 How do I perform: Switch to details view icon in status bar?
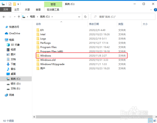click(x=150, y=121)
